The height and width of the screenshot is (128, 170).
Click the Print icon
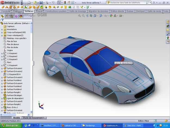pos(47,2)
